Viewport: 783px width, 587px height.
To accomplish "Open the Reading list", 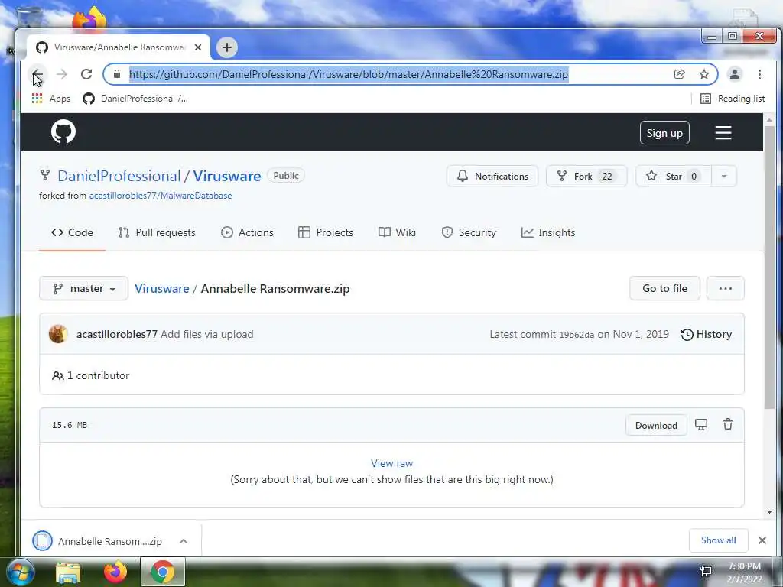I will tap(733, 99).
